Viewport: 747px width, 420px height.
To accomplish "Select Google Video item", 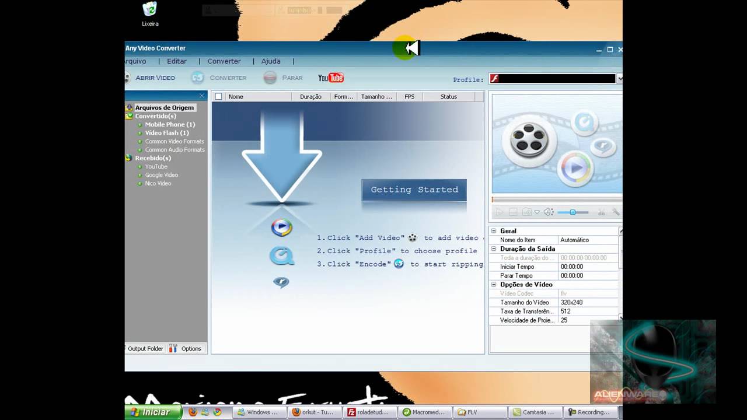I will coord(162,175).
